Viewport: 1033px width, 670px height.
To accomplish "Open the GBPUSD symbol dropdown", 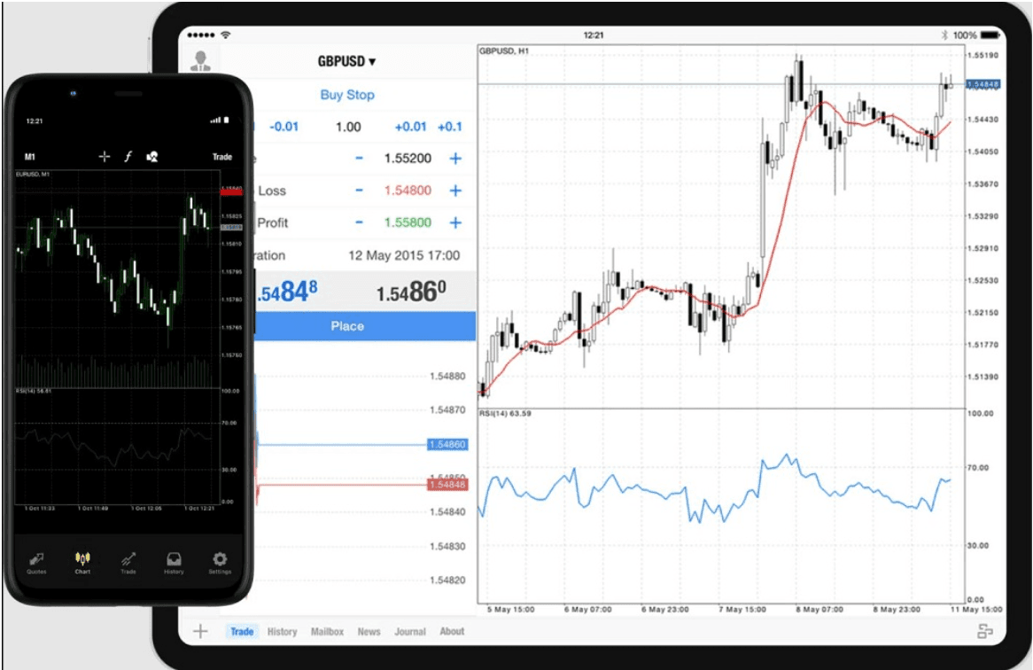I will pyautogui.click(x=346, y=61).
